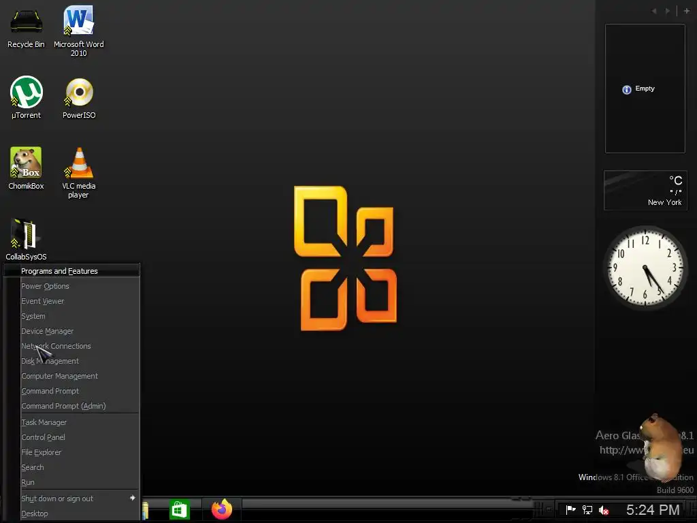Open the New York weather gadget
The height and width of the screenshot is (523, 697).
tap(645, 190)
